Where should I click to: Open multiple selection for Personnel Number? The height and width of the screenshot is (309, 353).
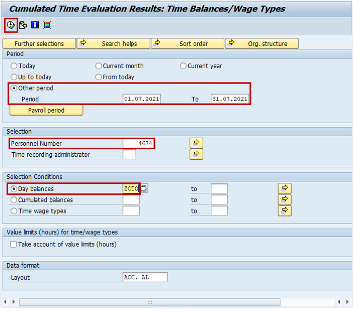pyautogui.click(x=196, y=143)
